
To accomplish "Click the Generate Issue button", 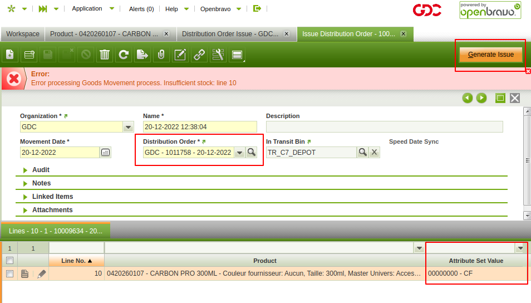I will 490,55.
